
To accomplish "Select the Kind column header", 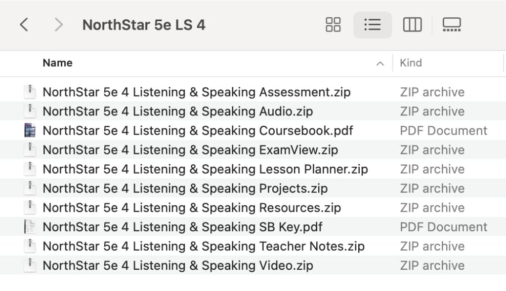I will [x=411, y=63].
